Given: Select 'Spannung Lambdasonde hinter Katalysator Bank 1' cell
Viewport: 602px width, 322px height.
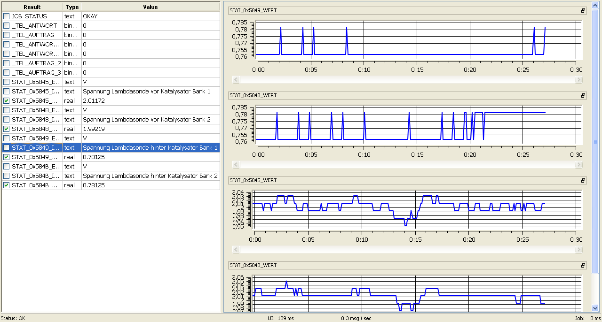Looking at the screenshot, I should pyautogui.click(x=150, y=147).
